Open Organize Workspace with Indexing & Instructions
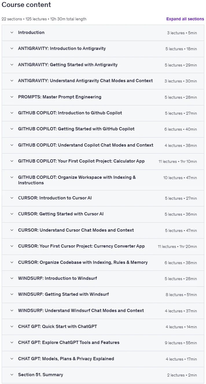 click(x=103, y=180)
